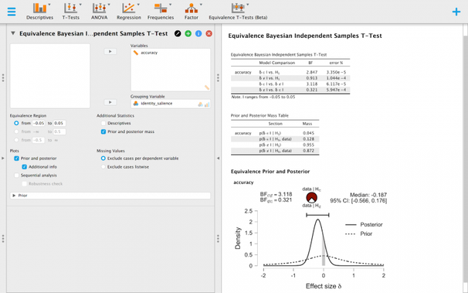Open the Frequencies module menu
Image resolution: width=468 pixels, height=293 pixels.
point(161,12)
